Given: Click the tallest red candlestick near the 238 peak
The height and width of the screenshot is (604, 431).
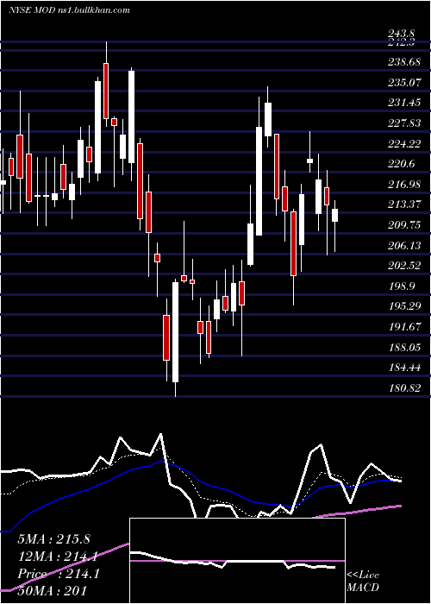Looking at the screenshot, I should pyautogui.click(x=106, y=91).
